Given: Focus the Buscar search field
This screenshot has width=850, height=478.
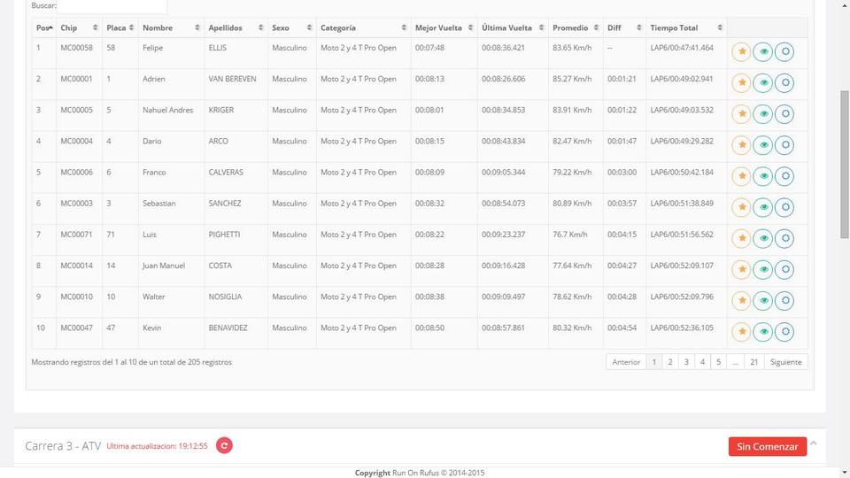Looking at the screenshot, I should tap(112, 6).
